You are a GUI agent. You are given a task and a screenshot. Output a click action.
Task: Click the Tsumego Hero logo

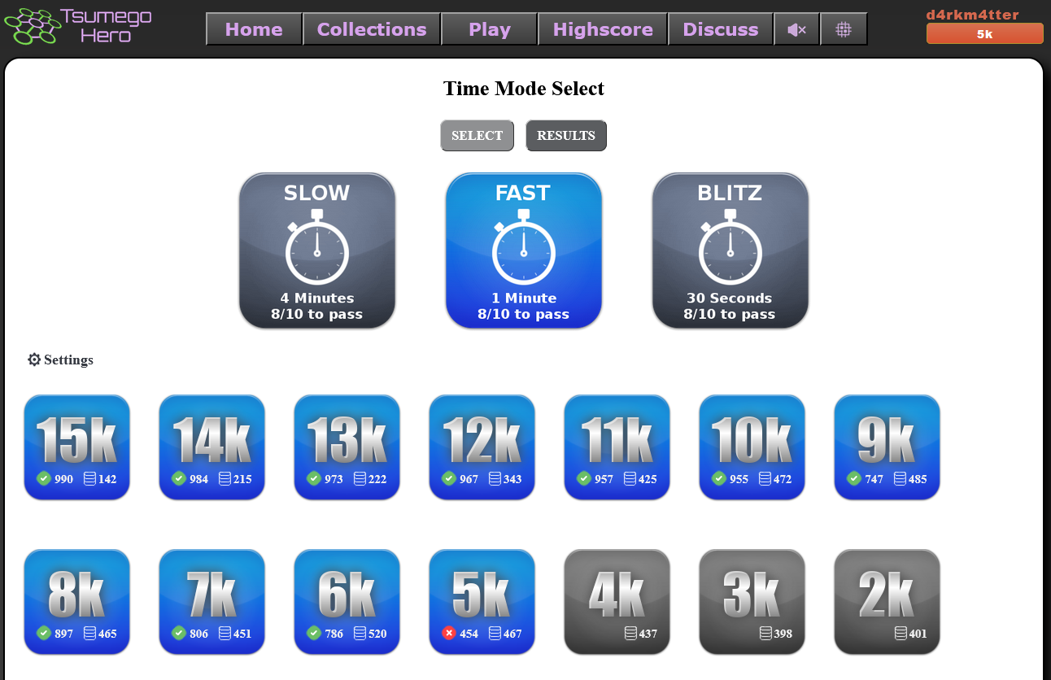point(78,26)
